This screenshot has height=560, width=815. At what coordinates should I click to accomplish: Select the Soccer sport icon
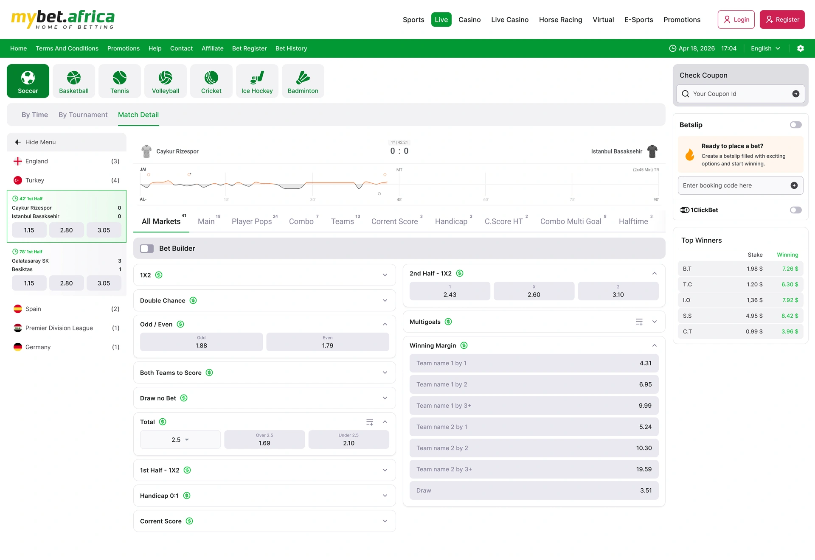click(28, 81)
